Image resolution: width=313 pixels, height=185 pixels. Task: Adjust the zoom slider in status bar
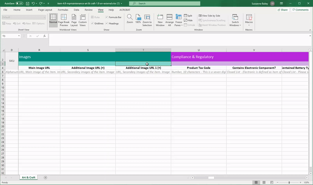coord(289,182)
